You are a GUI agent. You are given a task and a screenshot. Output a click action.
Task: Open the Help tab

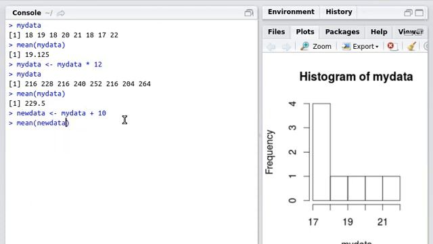(x=379, y=32)
